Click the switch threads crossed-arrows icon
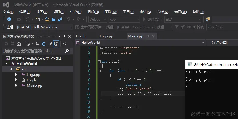This screenshot has height=119, width=238. (189, 27)
